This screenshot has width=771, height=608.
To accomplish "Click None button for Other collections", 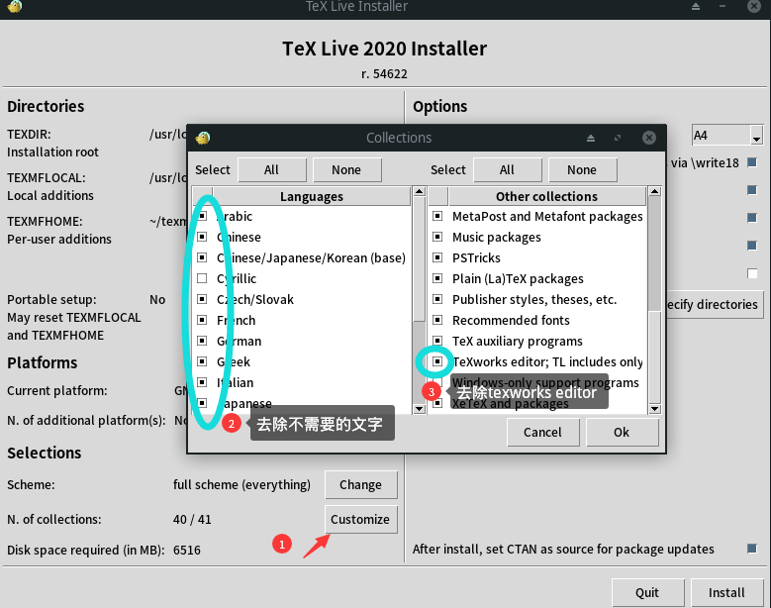I will (582, 169).
